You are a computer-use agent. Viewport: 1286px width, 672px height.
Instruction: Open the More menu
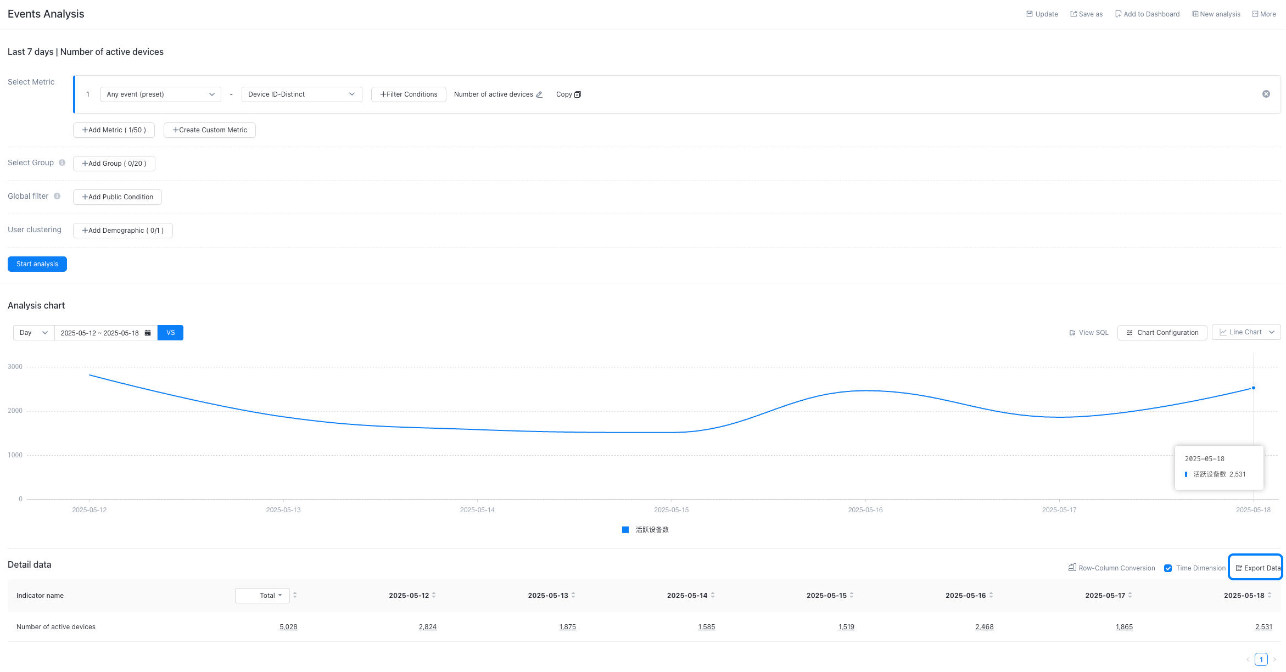[1263, 14]
